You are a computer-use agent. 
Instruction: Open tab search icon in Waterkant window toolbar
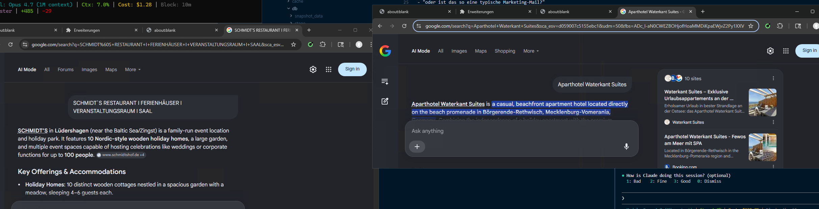point(798,26)
